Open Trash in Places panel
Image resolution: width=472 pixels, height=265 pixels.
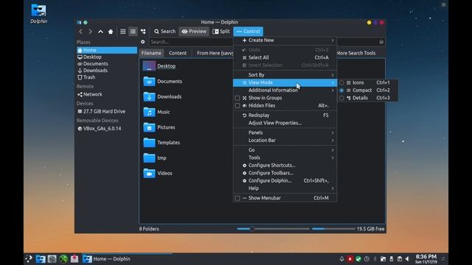point(107,77)
